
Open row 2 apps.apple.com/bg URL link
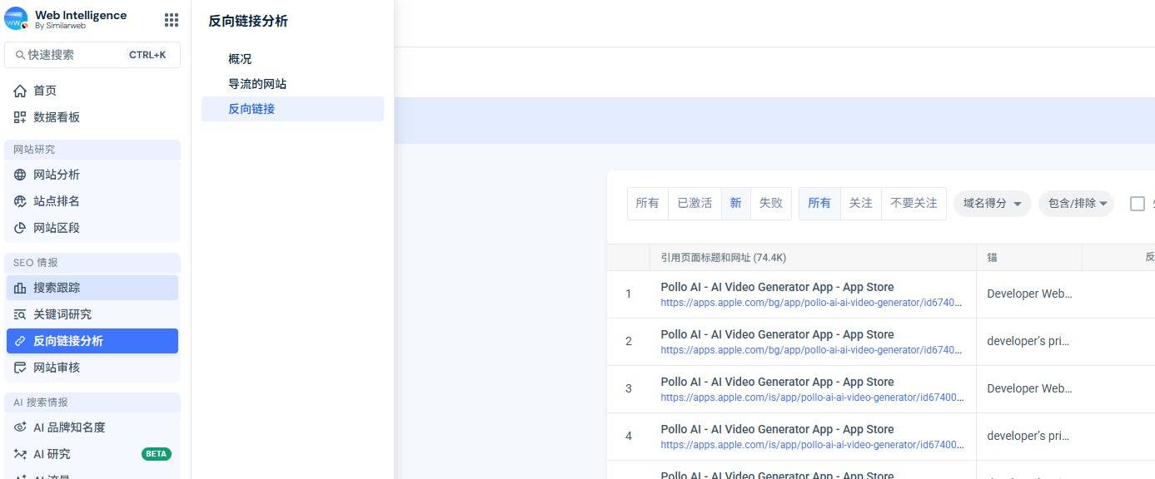pos(812,350)
